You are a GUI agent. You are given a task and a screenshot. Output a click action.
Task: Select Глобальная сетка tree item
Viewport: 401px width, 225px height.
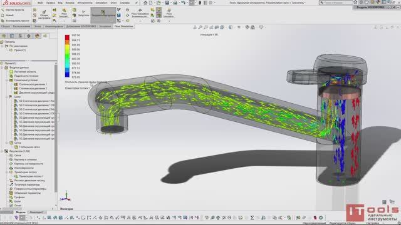29,147
